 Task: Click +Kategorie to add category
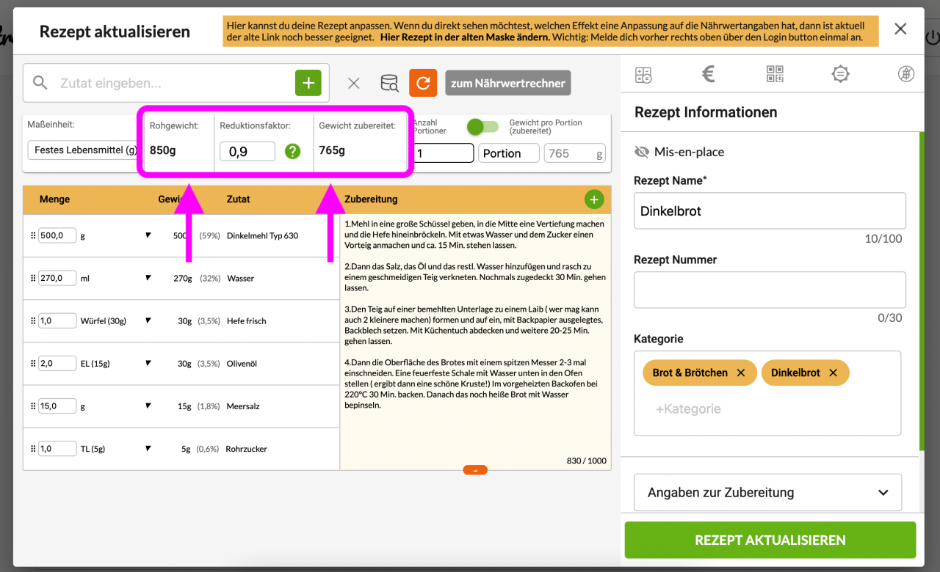(x=688, y=409)
